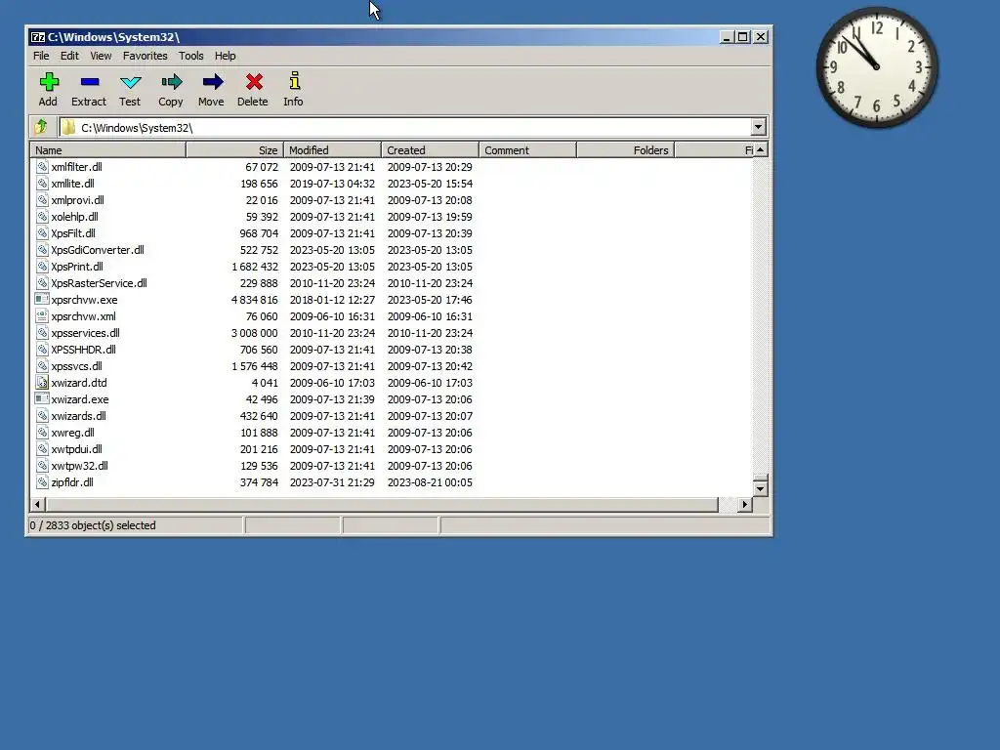Select the xpssvcs.dll file icon
Viewport: 1000px width, 750px height.
click(x=42, y=365)
